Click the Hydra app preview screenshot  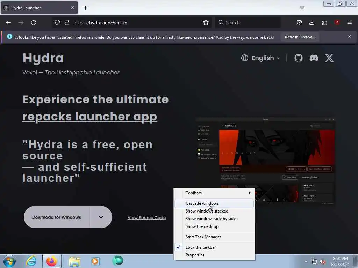coord(266,161)
